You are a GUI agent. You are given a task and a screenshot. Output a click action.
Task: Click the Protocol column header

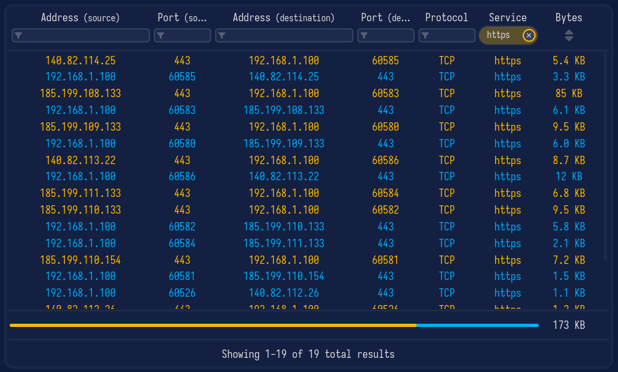[x=447, y=18]
